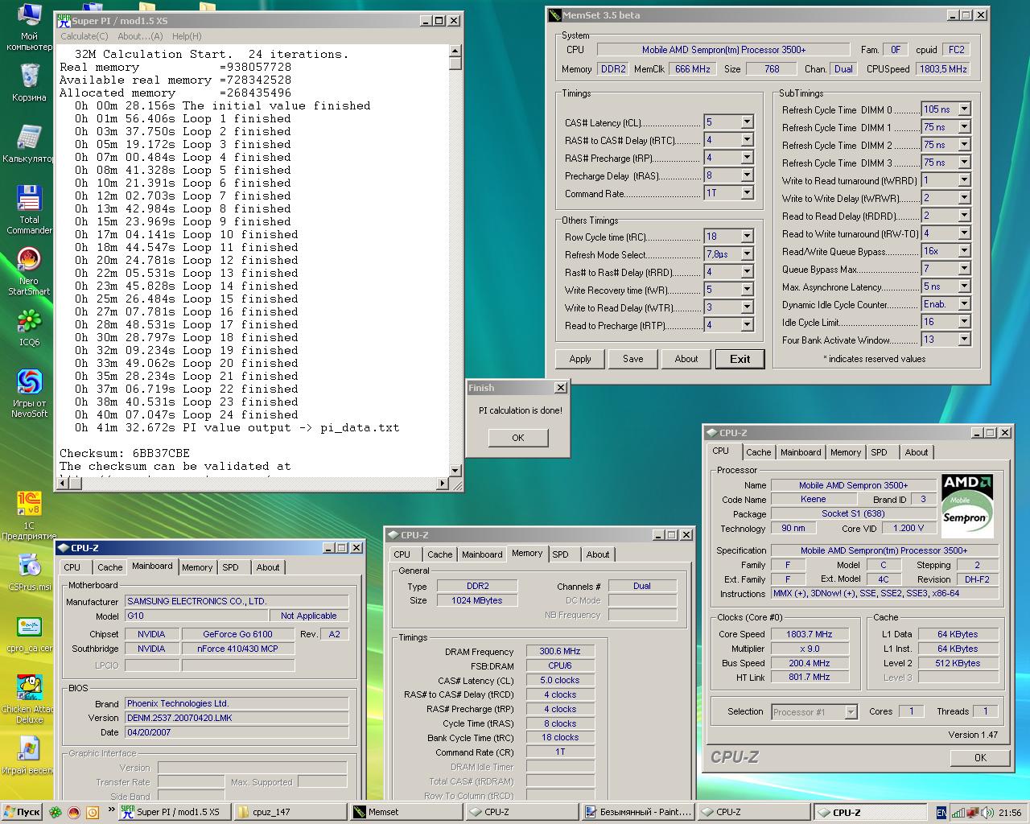Expand the Four Bank Activate Window dropdown
Image resolution: width=1030 pixels, height=824 pixels.
(x=964, y=340)
